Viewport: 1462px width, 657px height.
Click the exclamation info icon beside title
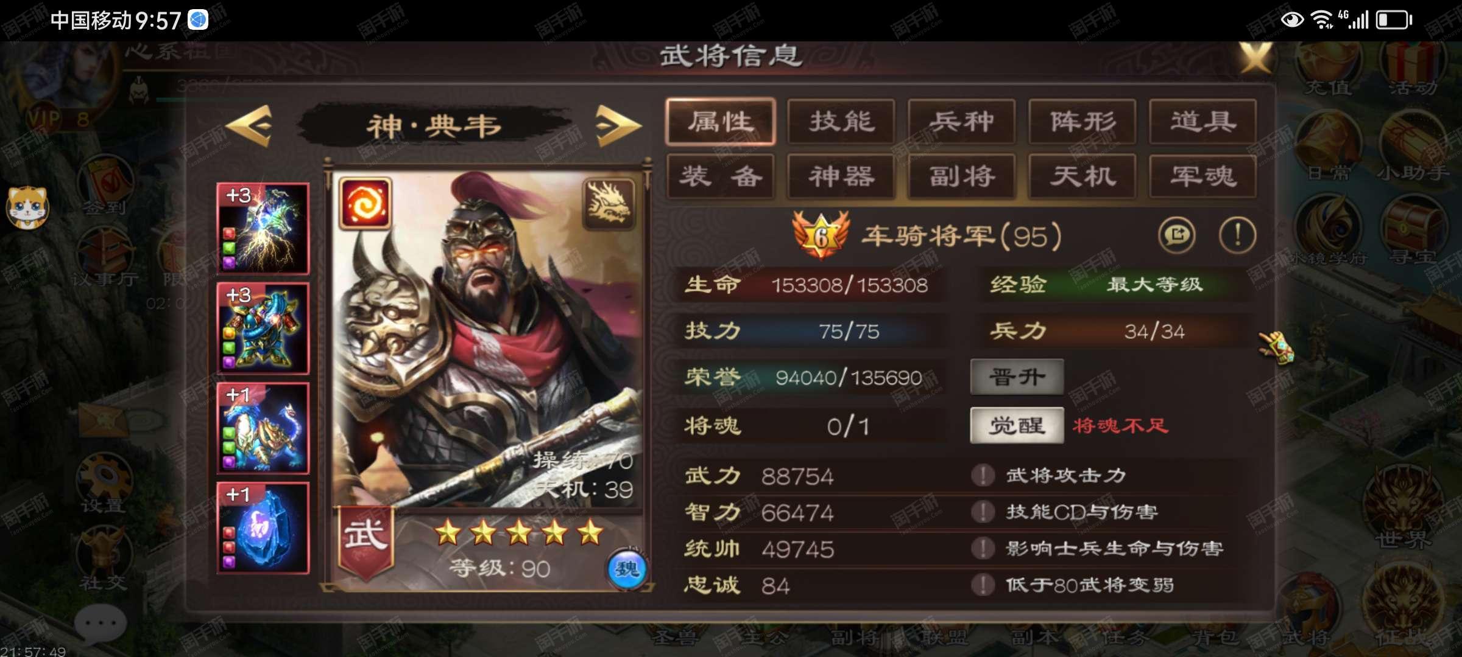coord(1237,235)
